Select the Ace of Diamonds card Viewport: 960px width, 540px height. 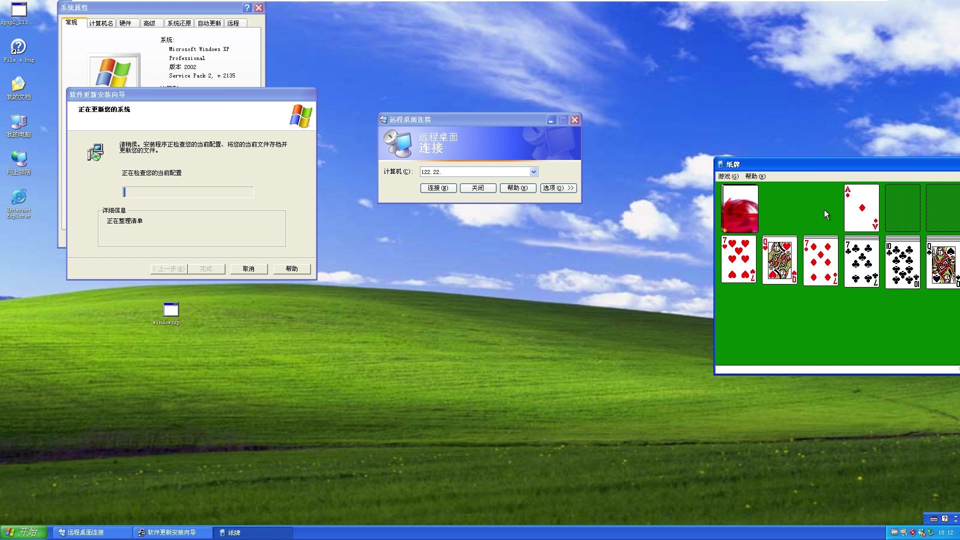(861, 208)
